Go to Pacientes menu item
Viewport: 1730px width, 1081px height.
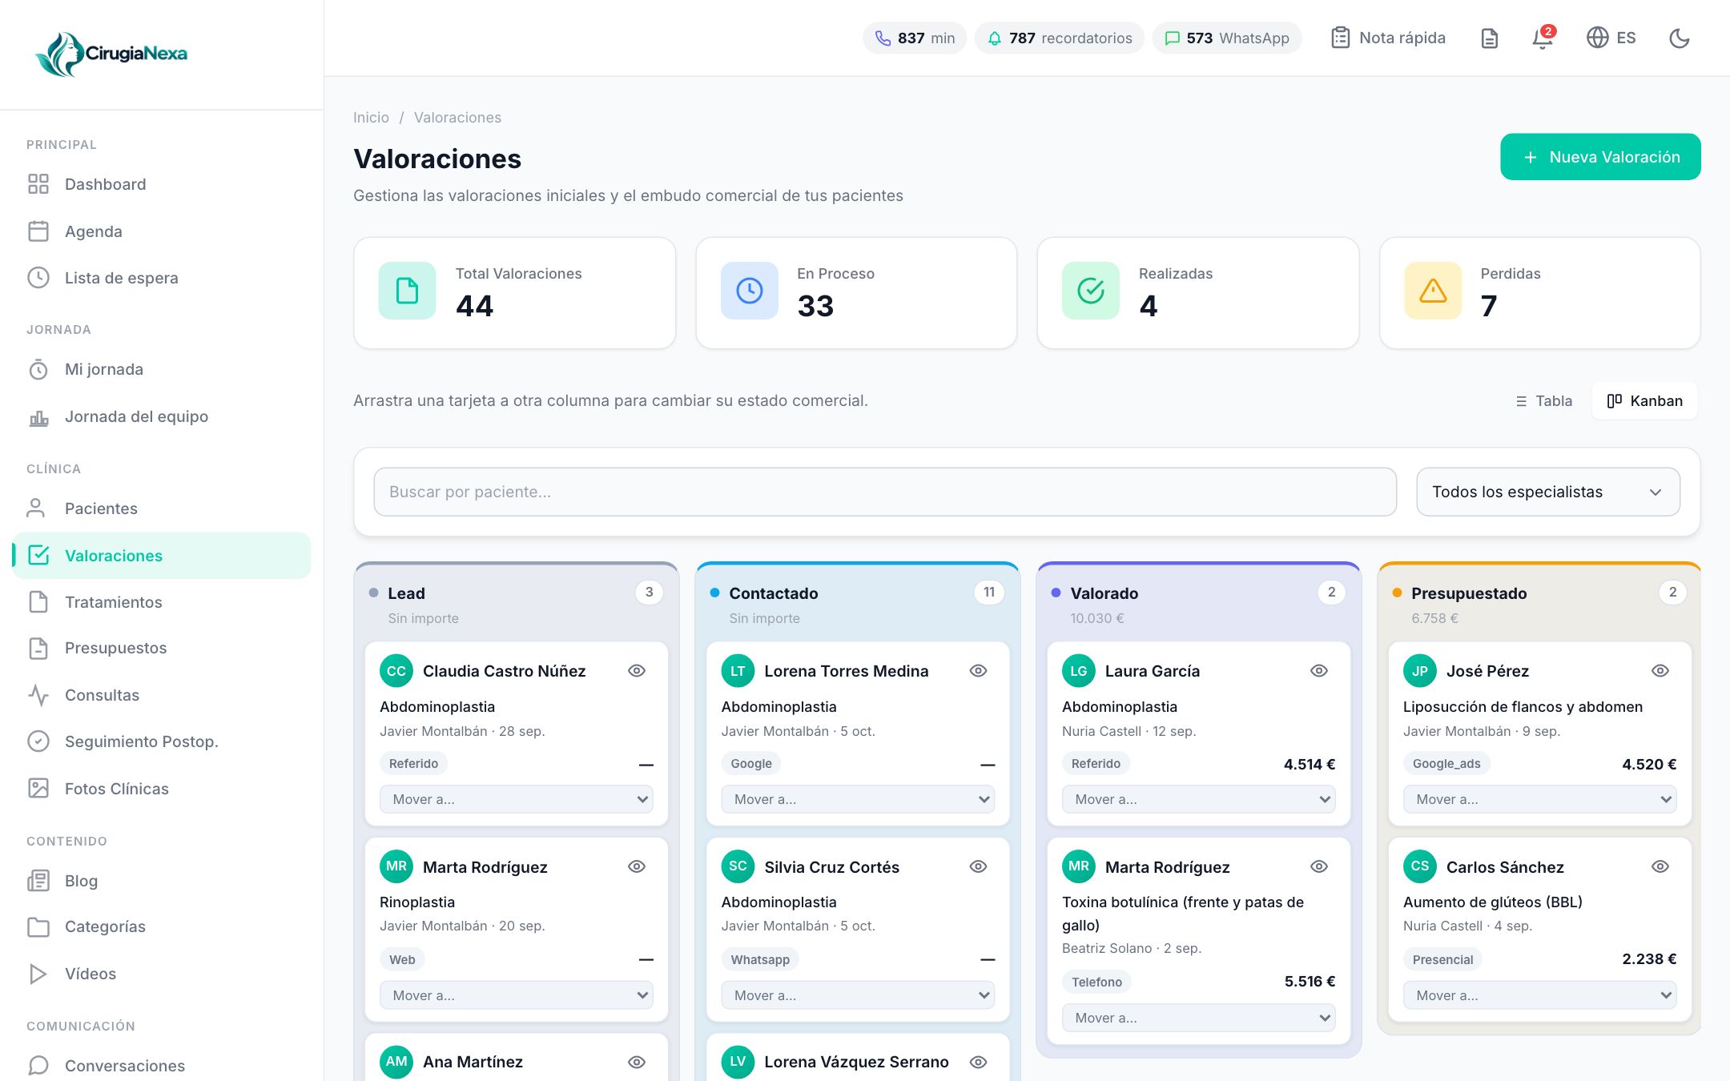tap(162, 508)
